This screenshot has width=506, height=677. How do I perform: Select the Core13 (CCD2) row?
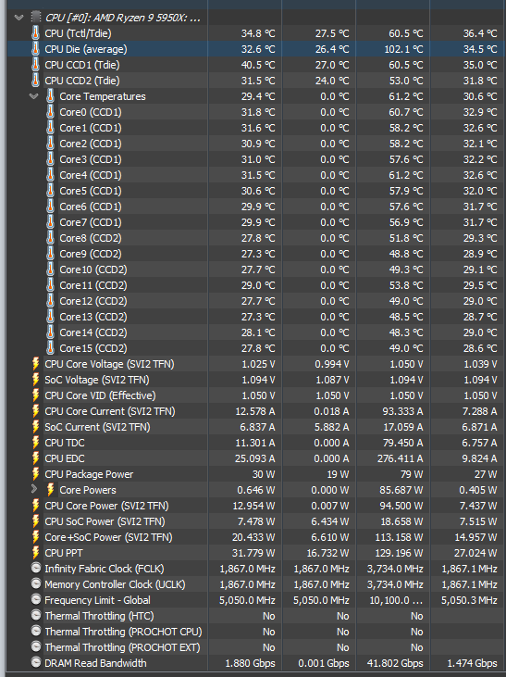(x=256, y=317)
